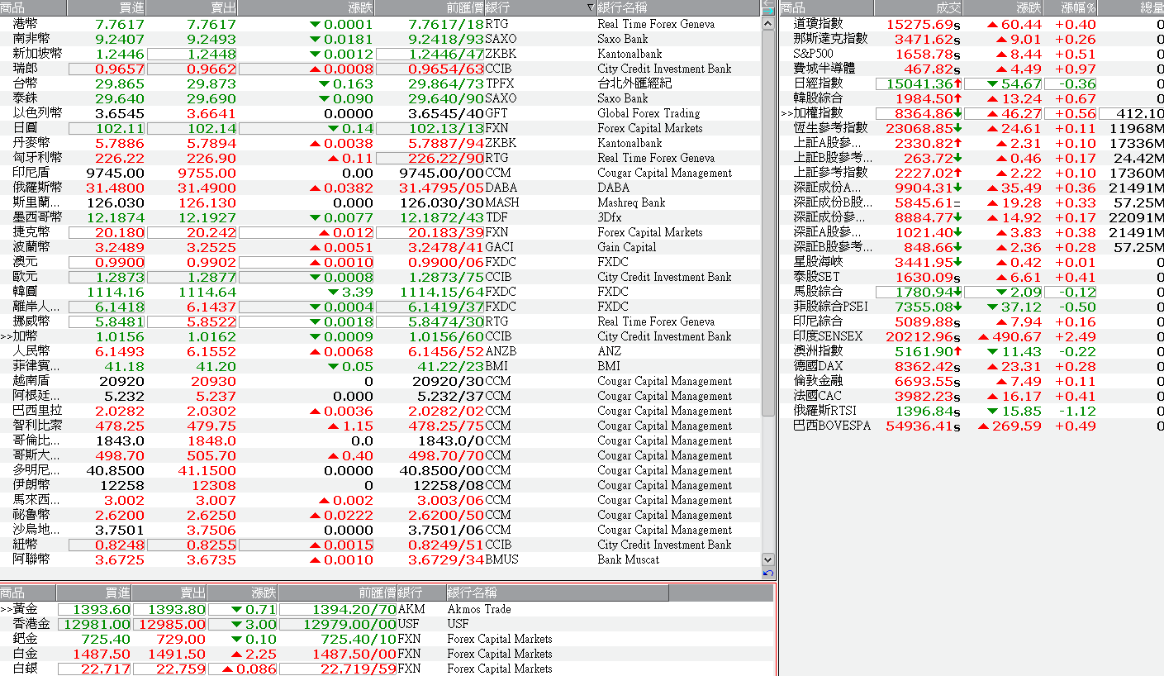Image resolution: width=1164 pixels, height=676 pixels.
Task: Click Bank Muscat in 阿聯幣 row
Action: (629, 559)
